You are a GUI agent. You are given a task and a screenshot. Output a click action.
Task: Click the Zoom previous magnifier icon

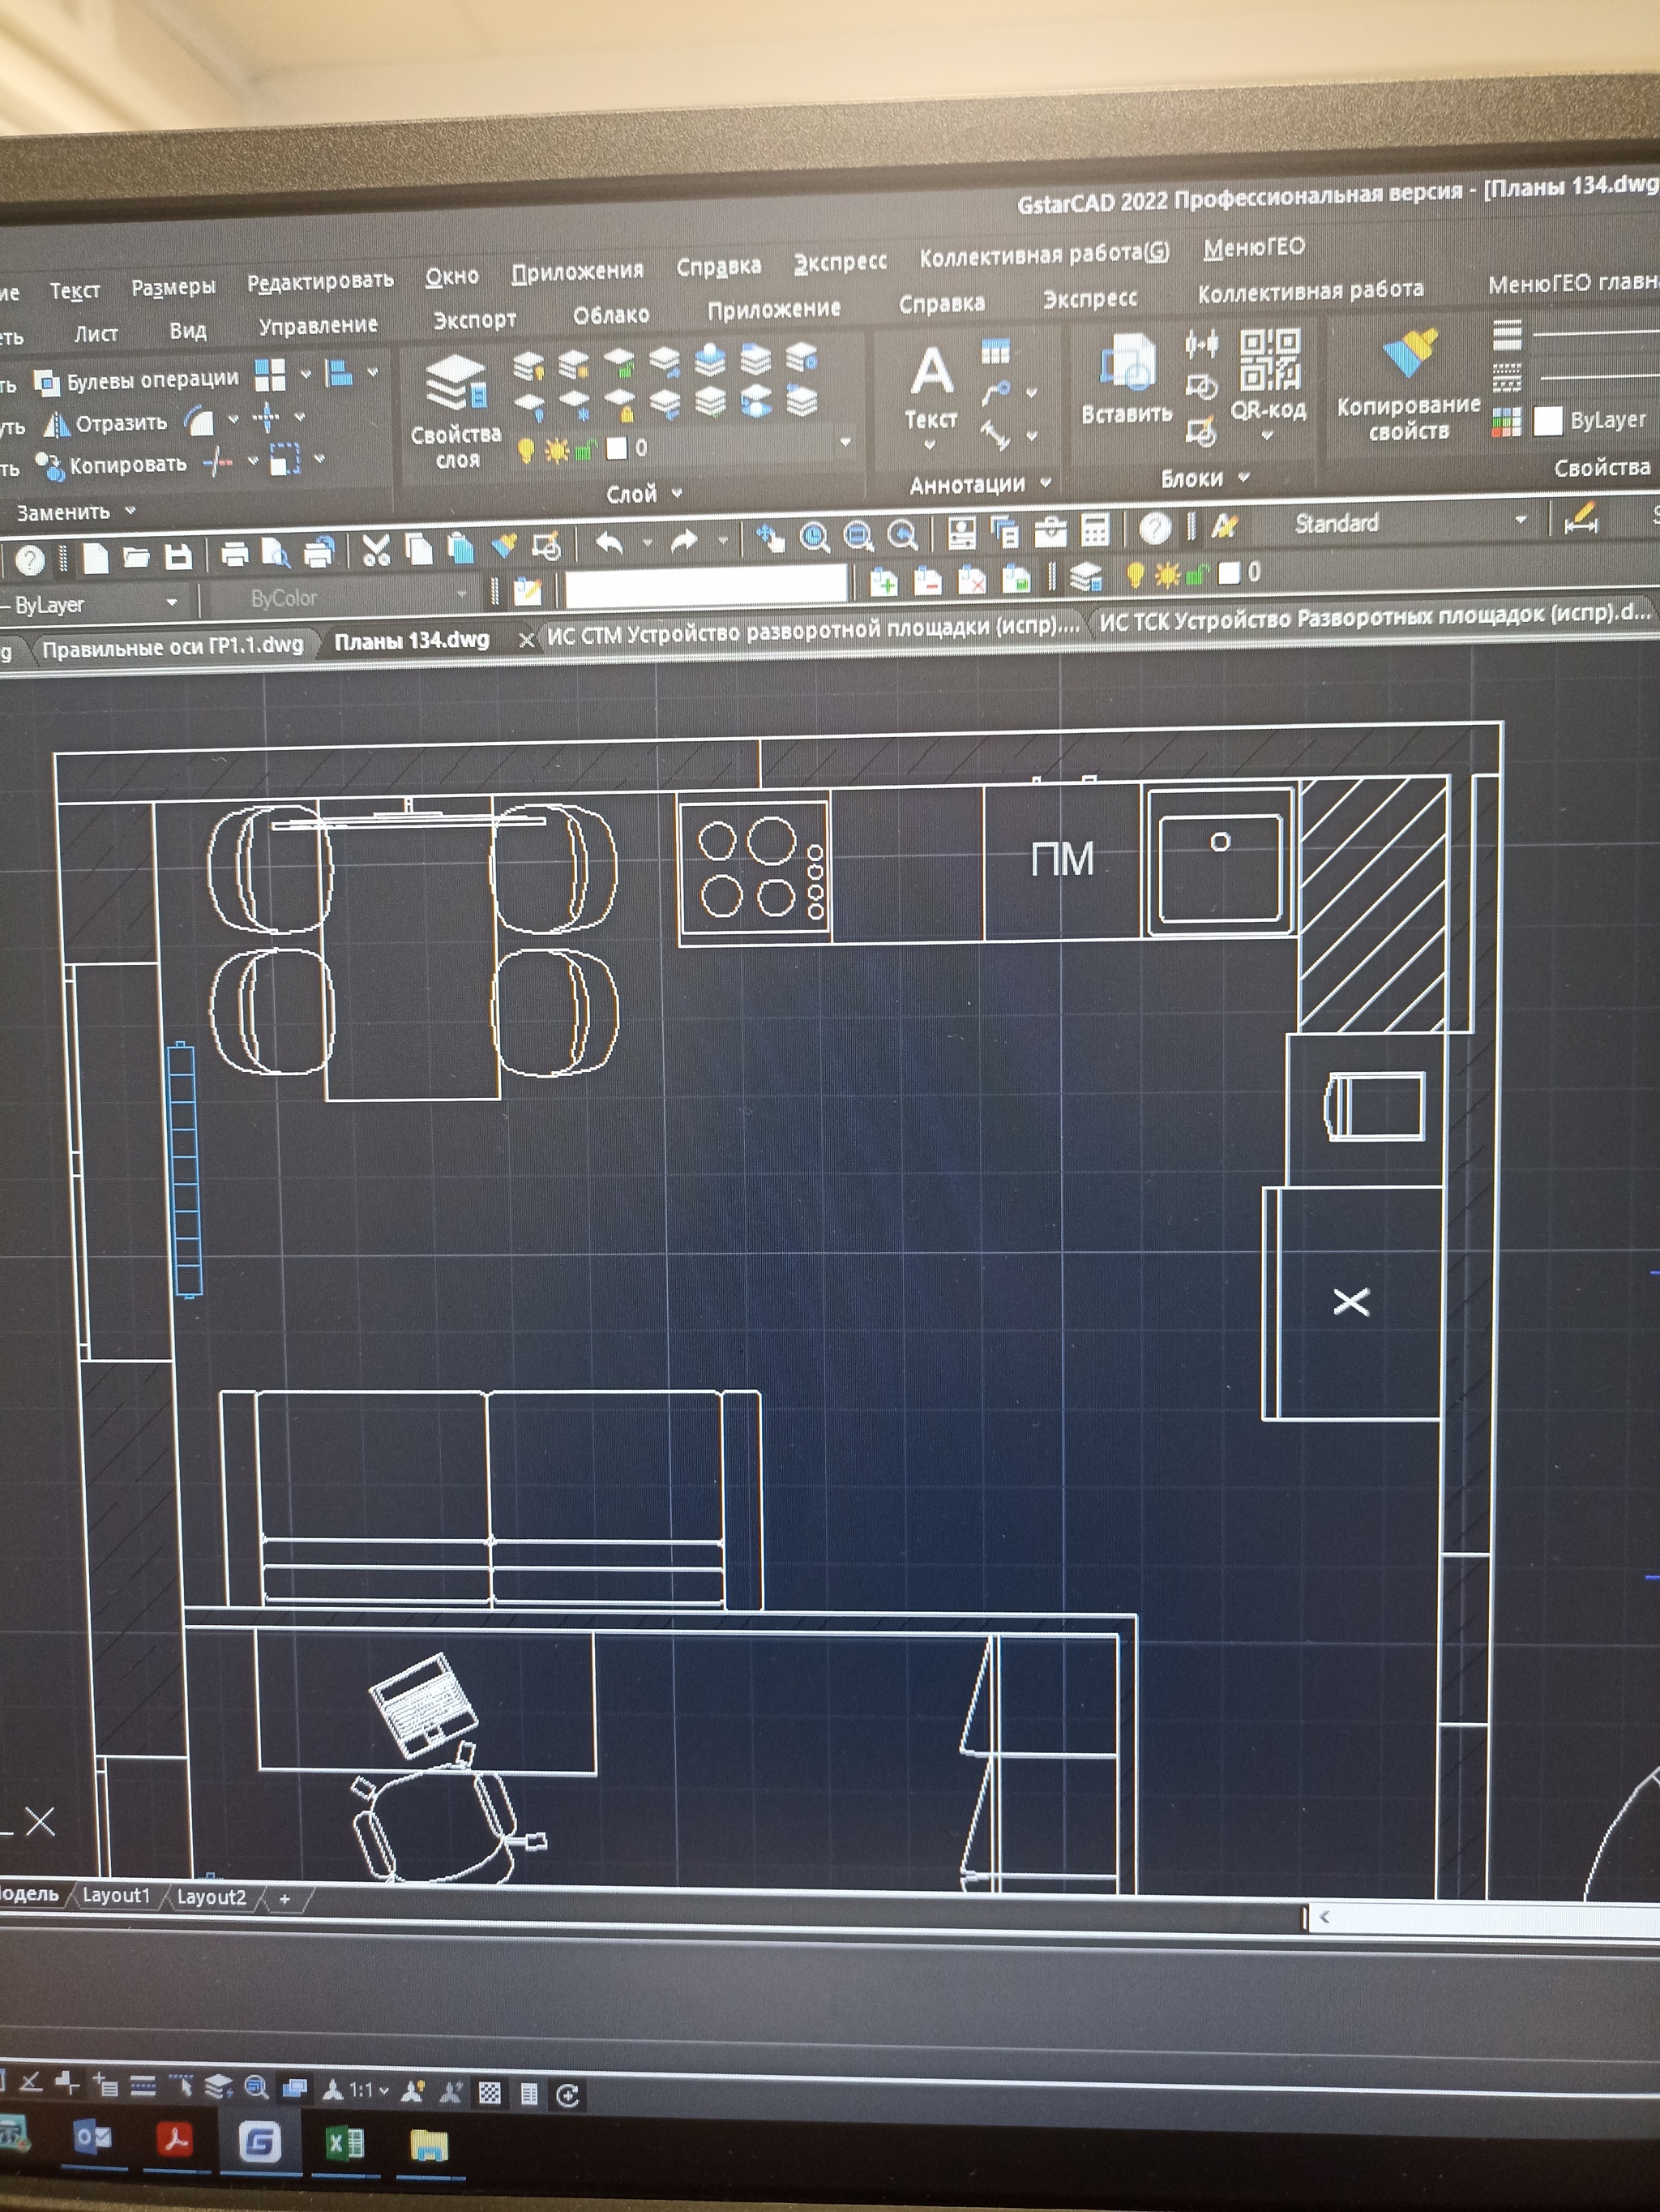902,536
